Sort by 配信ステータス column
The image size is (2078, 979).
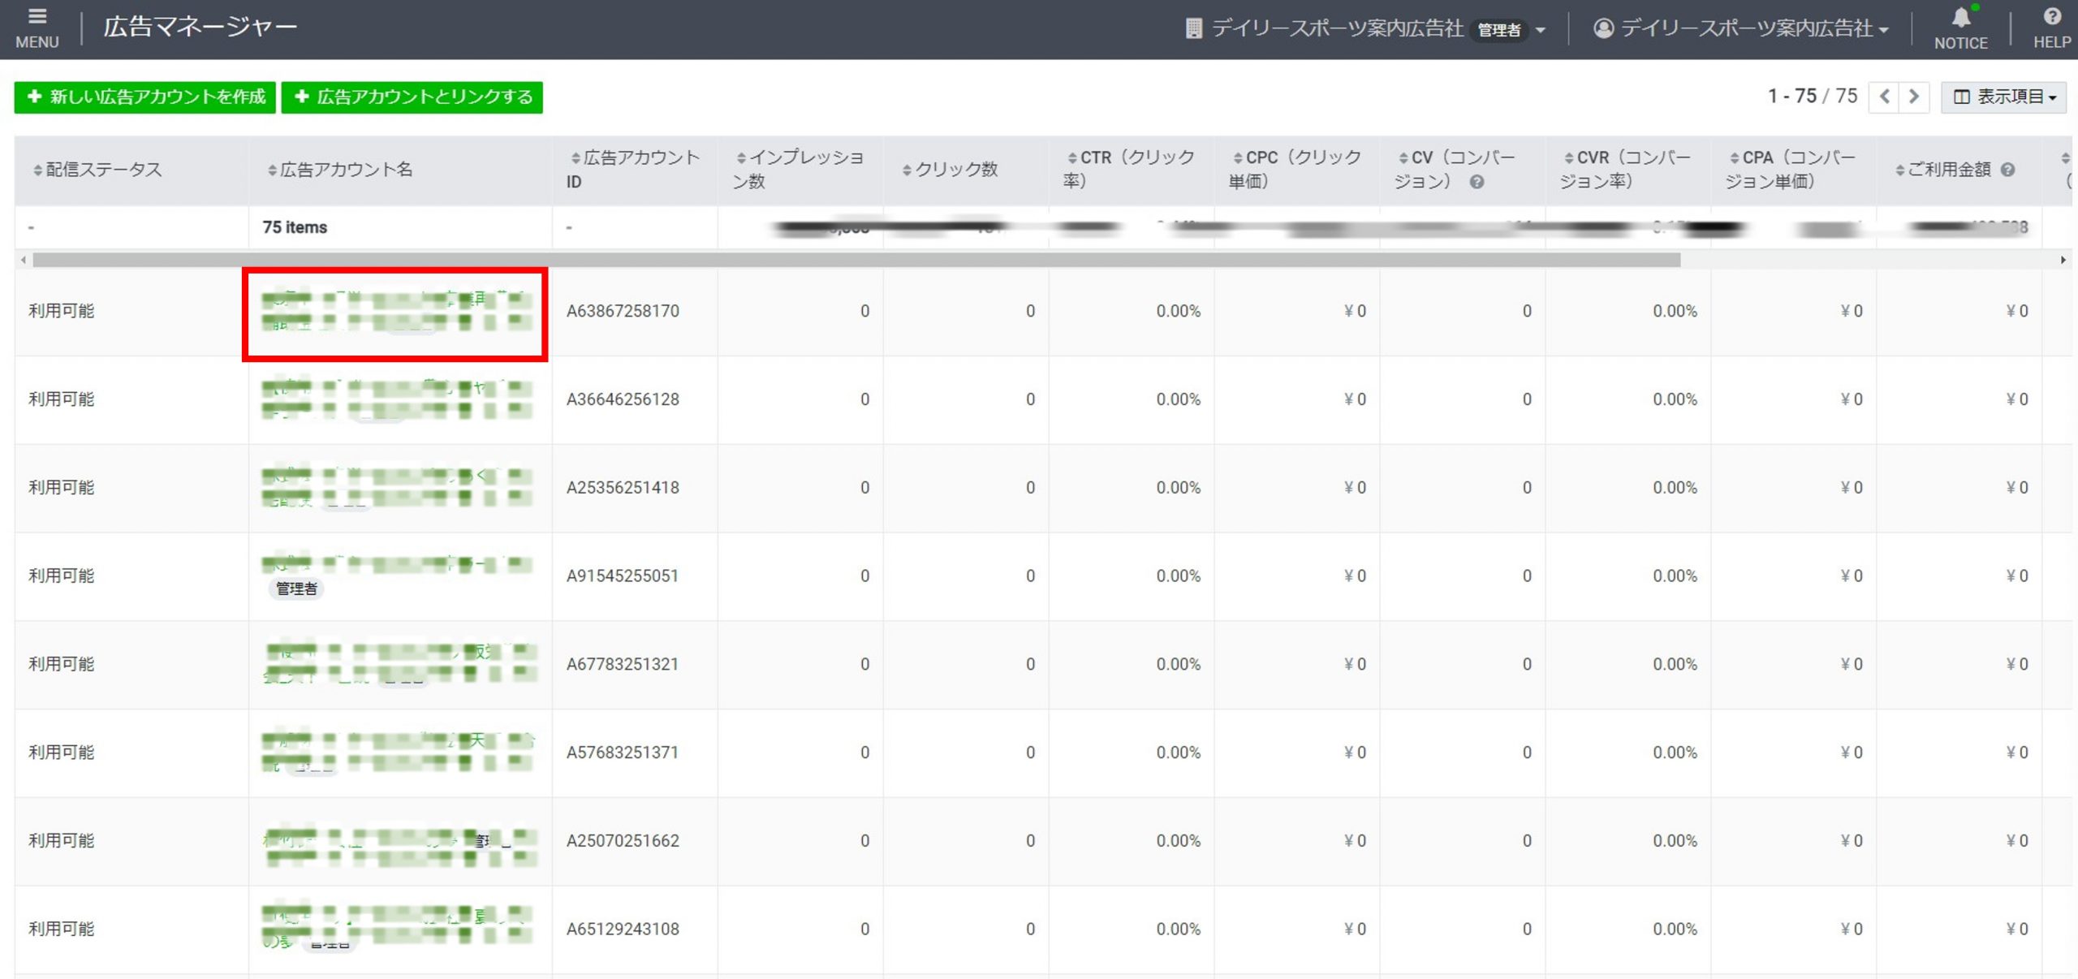(97, 170)
